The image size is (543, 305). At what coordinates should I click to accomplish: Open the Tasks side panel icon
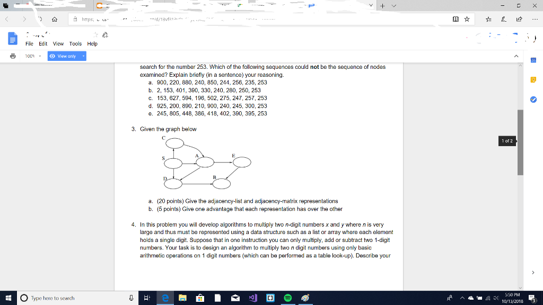pyautogui.click(x=533, y=100)
